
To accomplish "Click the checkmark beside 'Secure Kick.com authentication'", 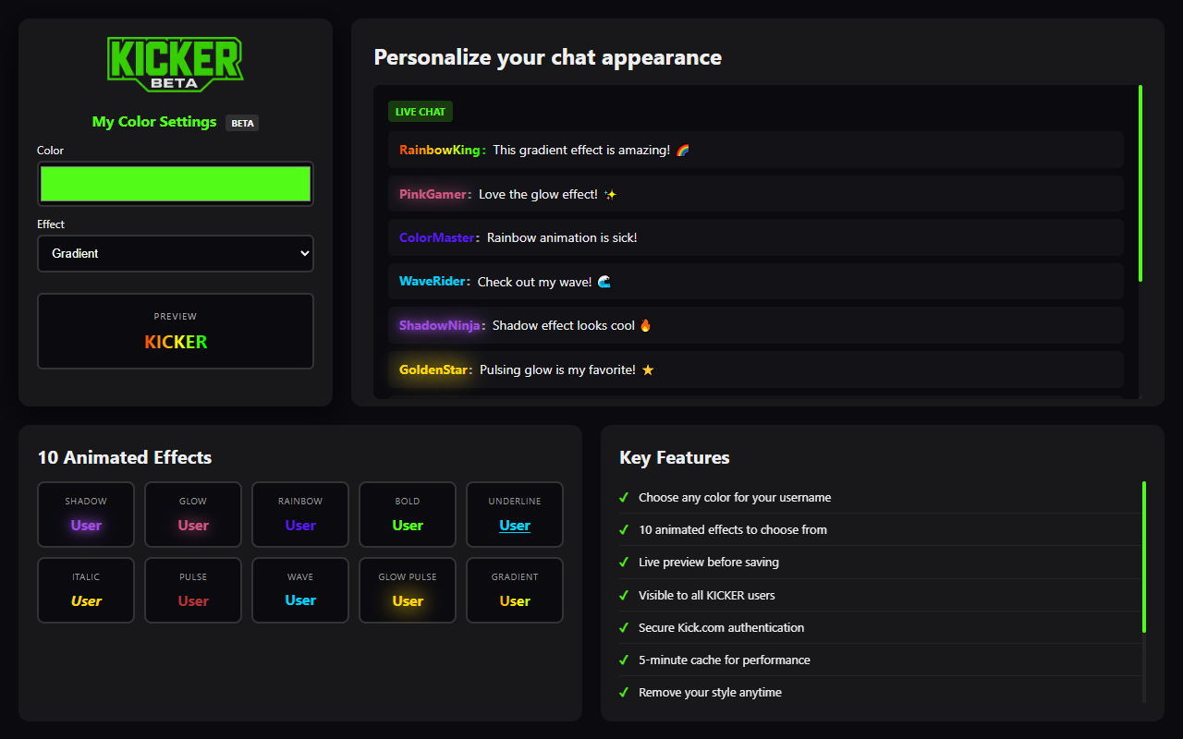I will 624,627.
